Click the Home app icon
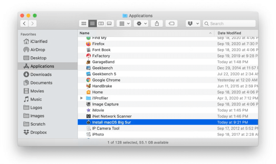The image size is (276, 164). pos(88,92)
